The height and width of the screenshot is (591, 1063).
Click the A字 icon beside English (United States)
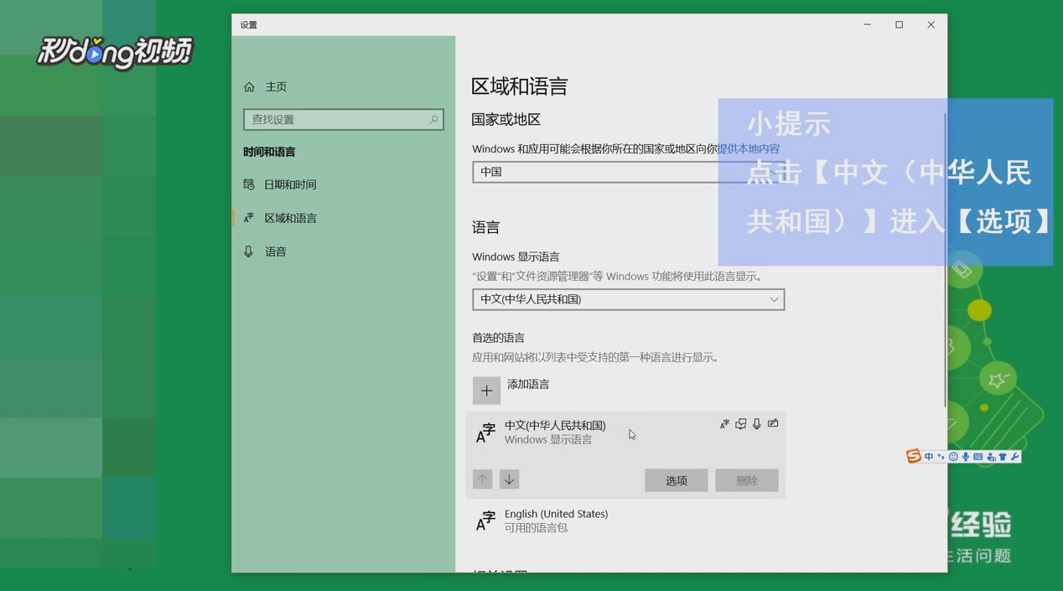485,521
